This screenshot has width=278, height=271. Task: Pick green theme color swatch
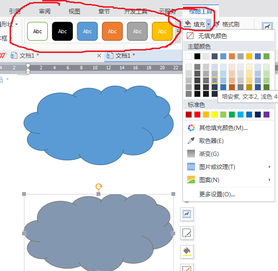tap(266, 56)
